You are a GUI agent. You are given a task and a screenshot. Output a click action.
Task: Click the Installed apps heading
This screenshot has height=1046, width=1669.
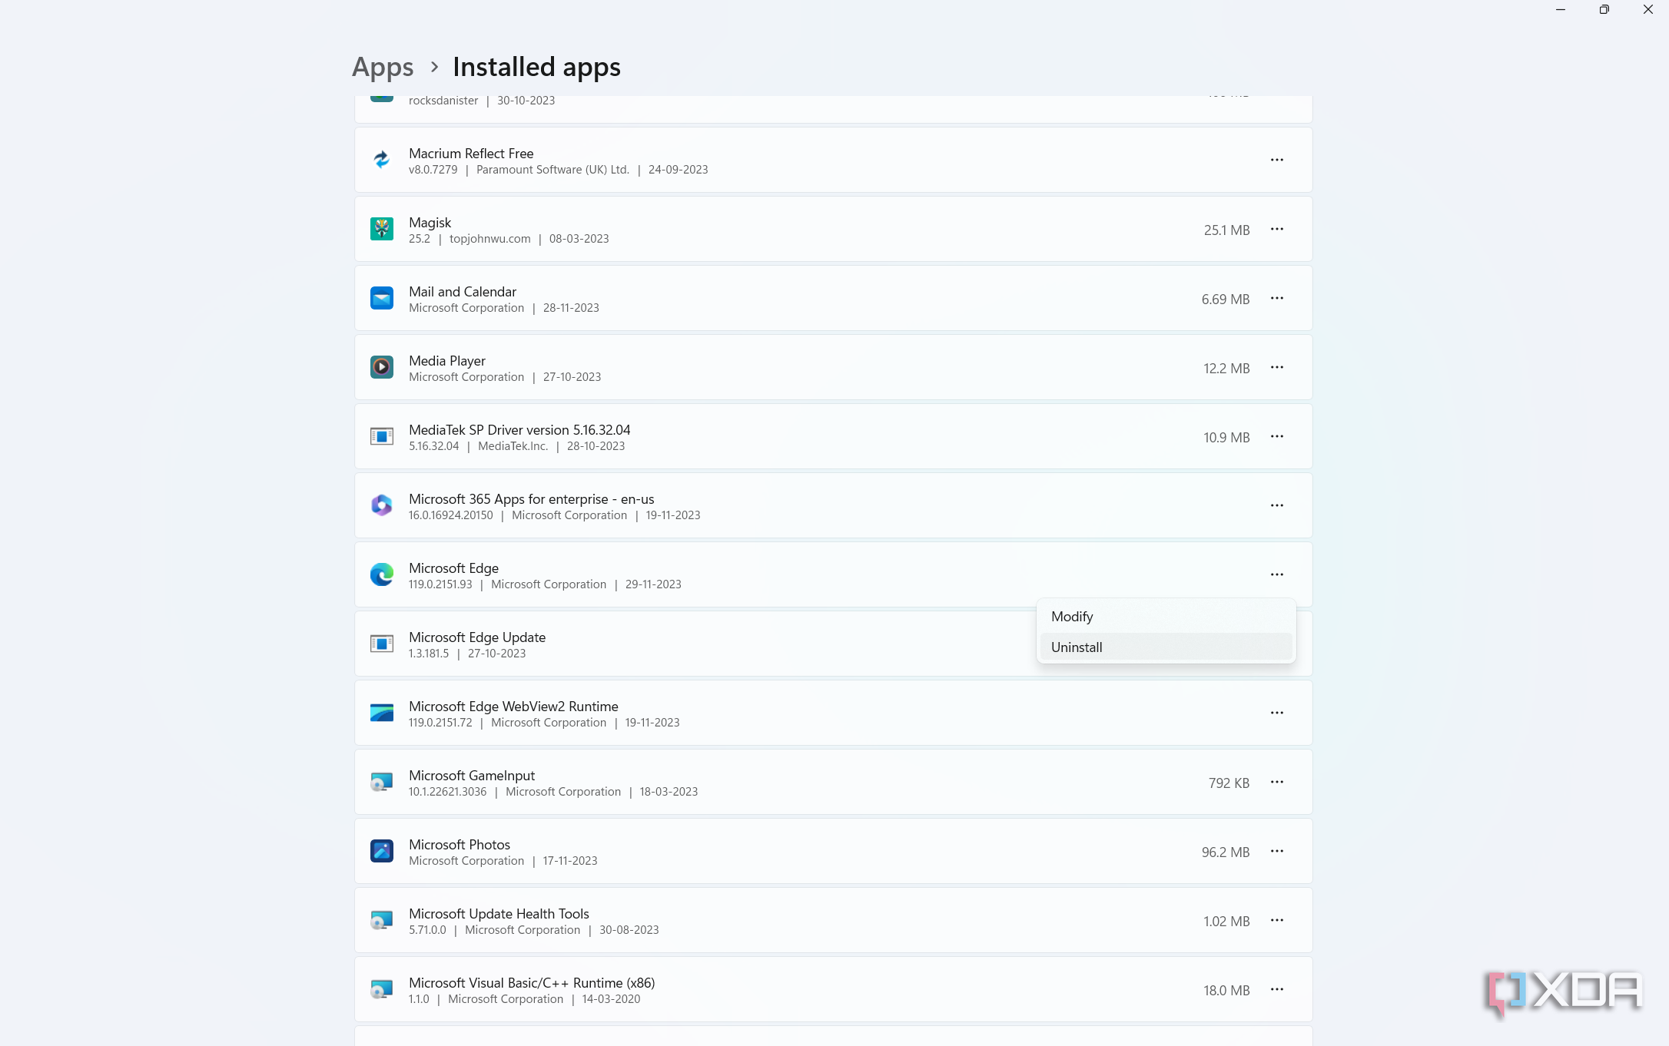point(536,68)
